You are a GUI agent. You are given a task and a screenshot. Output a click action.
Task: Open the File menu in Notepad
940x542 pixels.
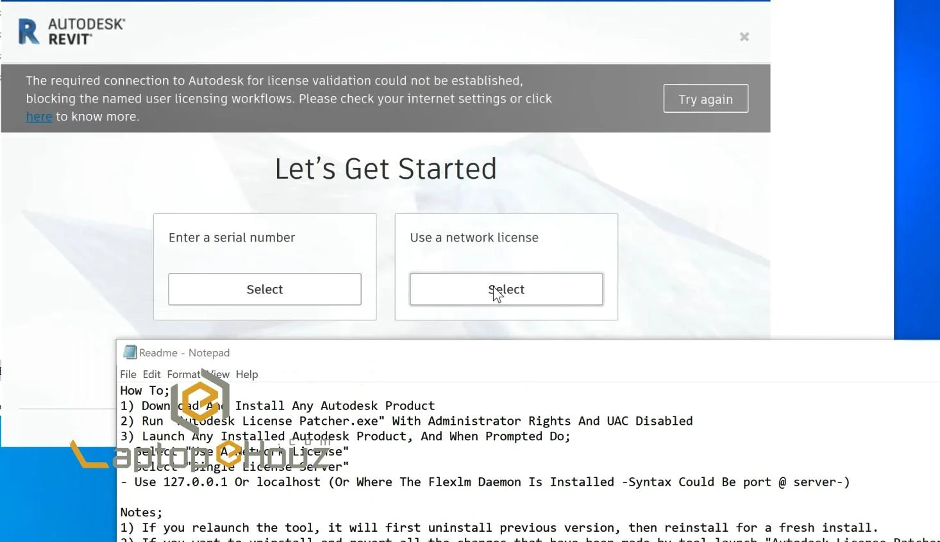[128, 374]
